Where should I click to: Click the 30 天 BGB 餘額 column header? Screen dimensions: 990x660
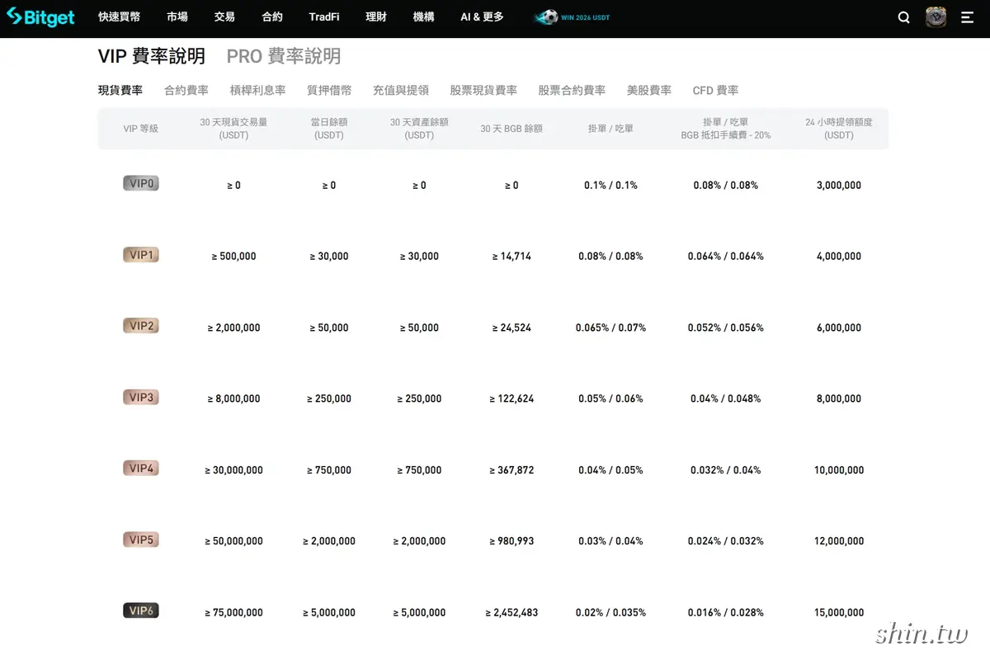[x=511, y=129]
